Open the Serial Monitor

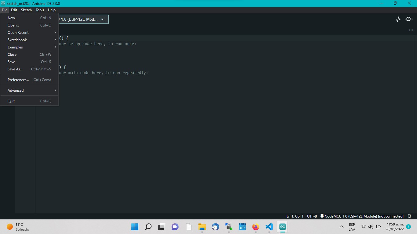pos(409,19)
